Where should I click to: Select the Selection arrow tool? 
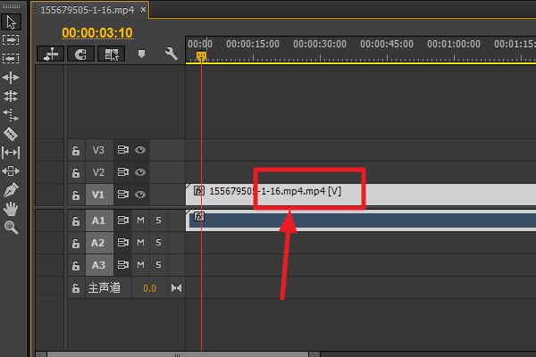click(11, 22)
